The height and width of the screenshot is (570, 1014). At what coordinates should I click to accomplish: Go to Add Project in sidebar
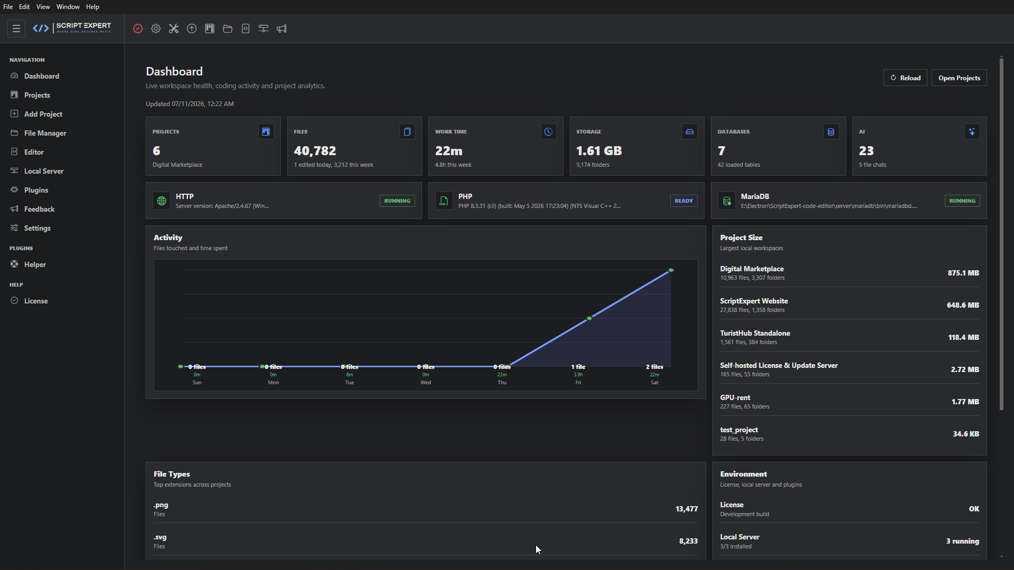[43, 114]
